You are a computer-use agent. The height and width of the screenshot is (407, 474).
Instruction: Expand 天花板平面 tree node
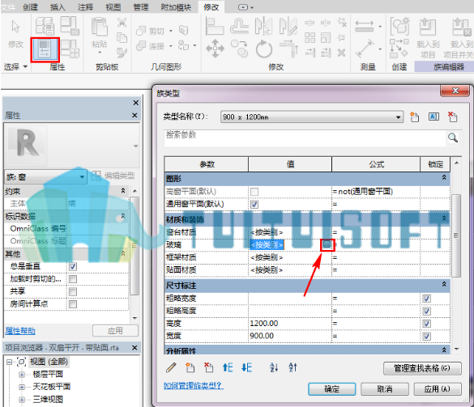(x=21, y=387)
